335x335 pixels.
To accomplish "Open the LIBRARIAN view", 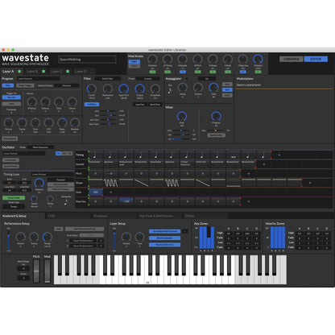I will (292, 59).
